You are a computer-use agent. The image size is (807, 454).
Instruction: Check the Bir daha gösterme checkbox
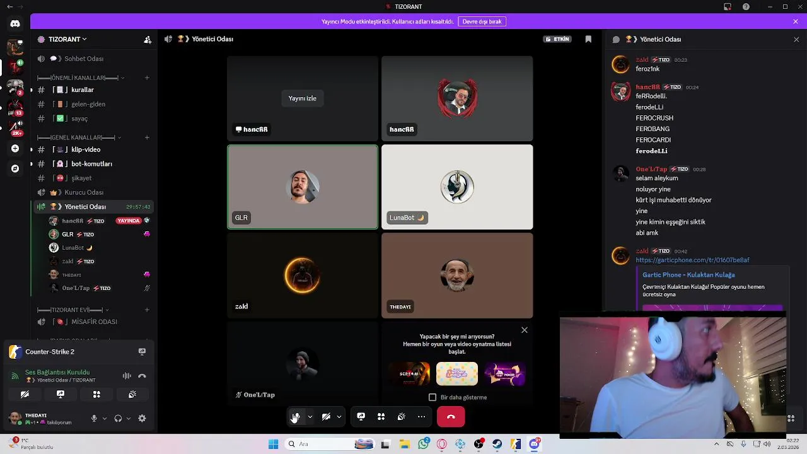point(433,397)
